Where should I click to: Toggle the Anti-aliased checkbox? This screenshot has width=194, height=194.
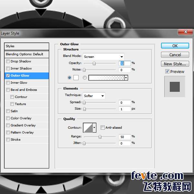(x=103, y=128)
